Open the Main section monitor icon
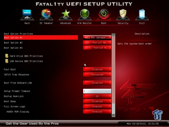The image size is (169, 127). point(27,15)
